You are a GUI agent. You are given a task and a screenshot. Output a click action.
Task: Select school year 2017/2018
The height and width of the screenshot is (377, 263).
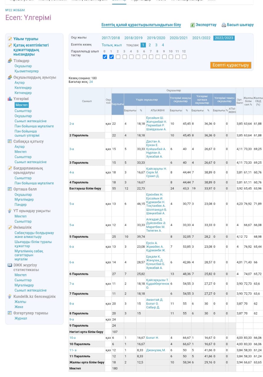pos(111,38)
